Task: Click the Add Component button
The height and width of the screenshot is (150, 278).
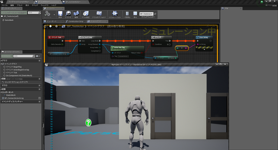Action: 14,12
